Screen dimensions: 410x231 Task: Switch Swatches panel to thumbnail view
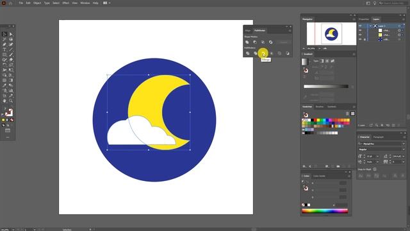352,114
